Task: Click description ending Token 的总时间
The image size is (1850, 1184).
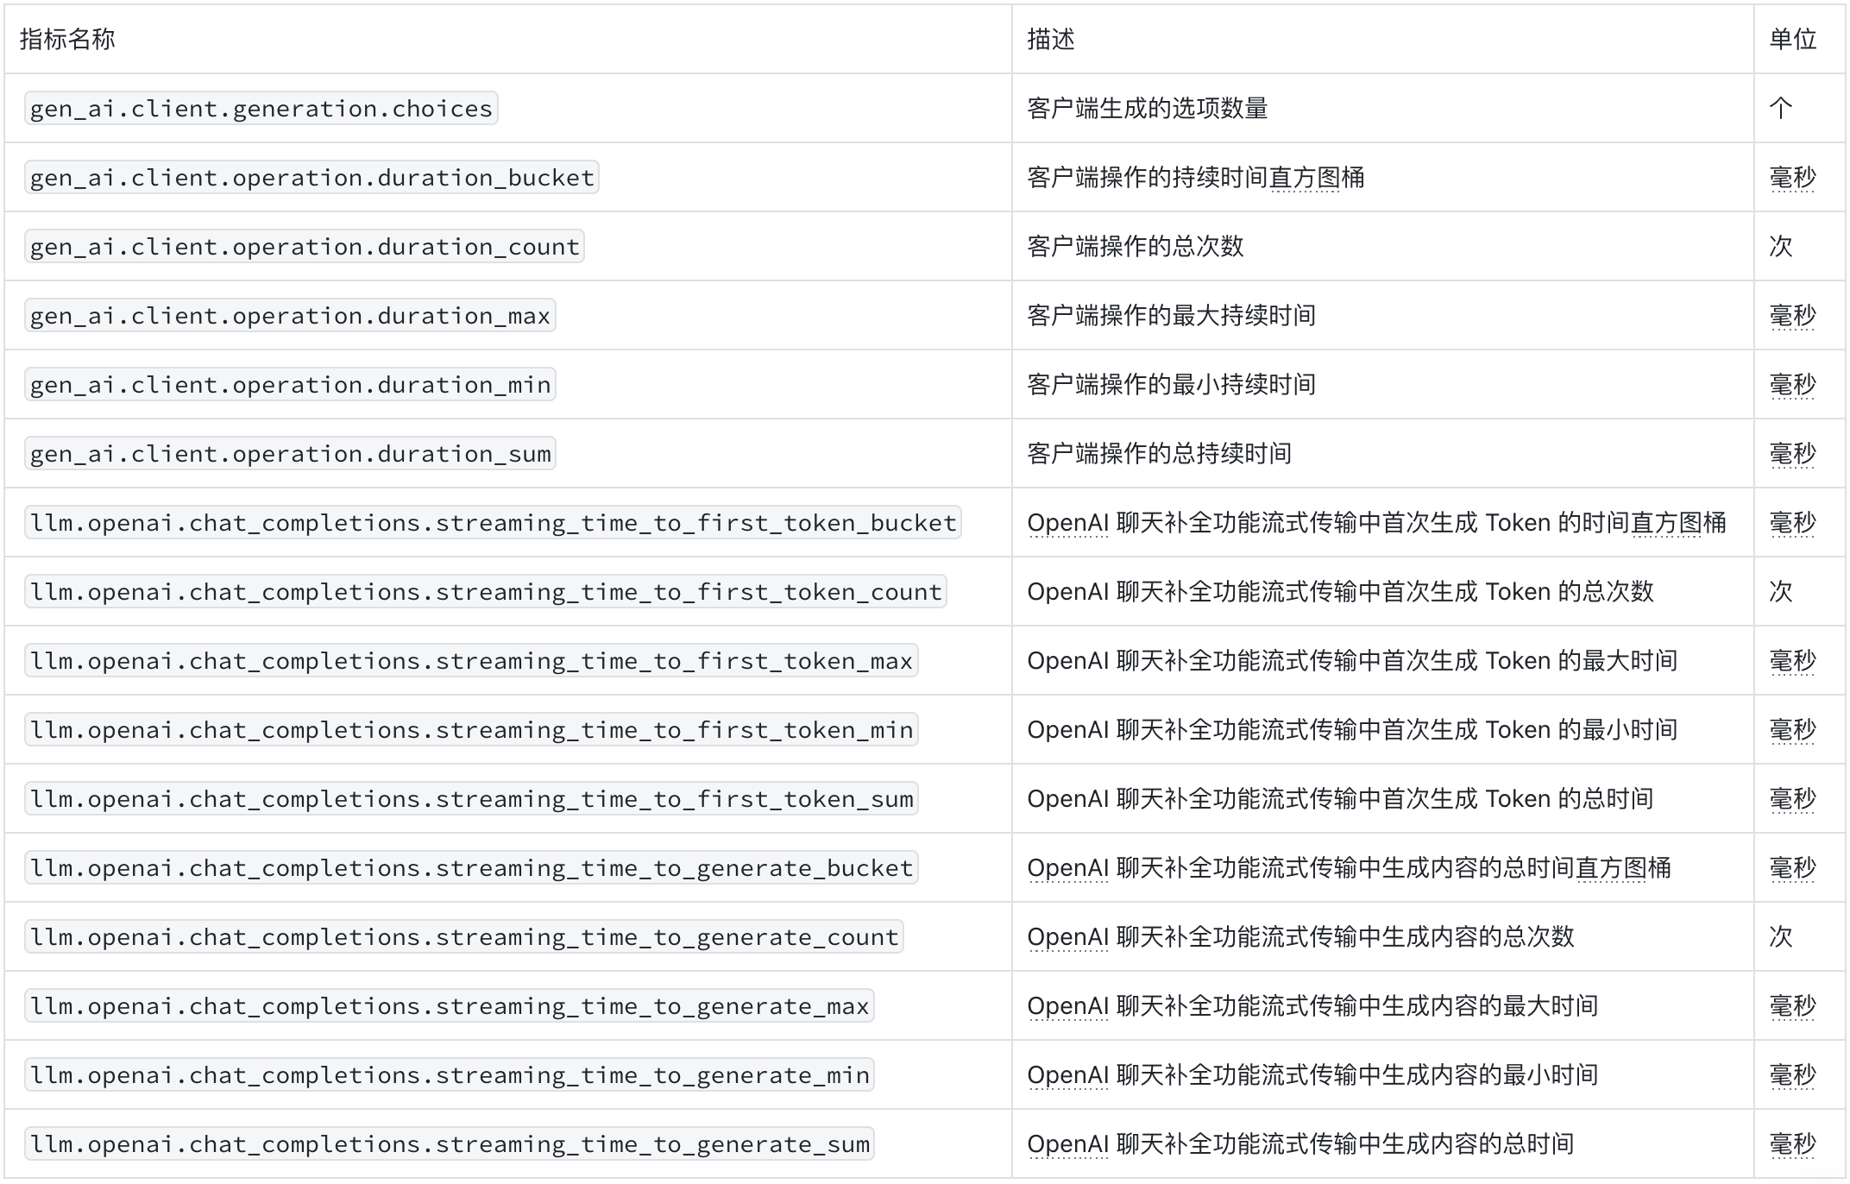Action: [x=1341, y=798]
